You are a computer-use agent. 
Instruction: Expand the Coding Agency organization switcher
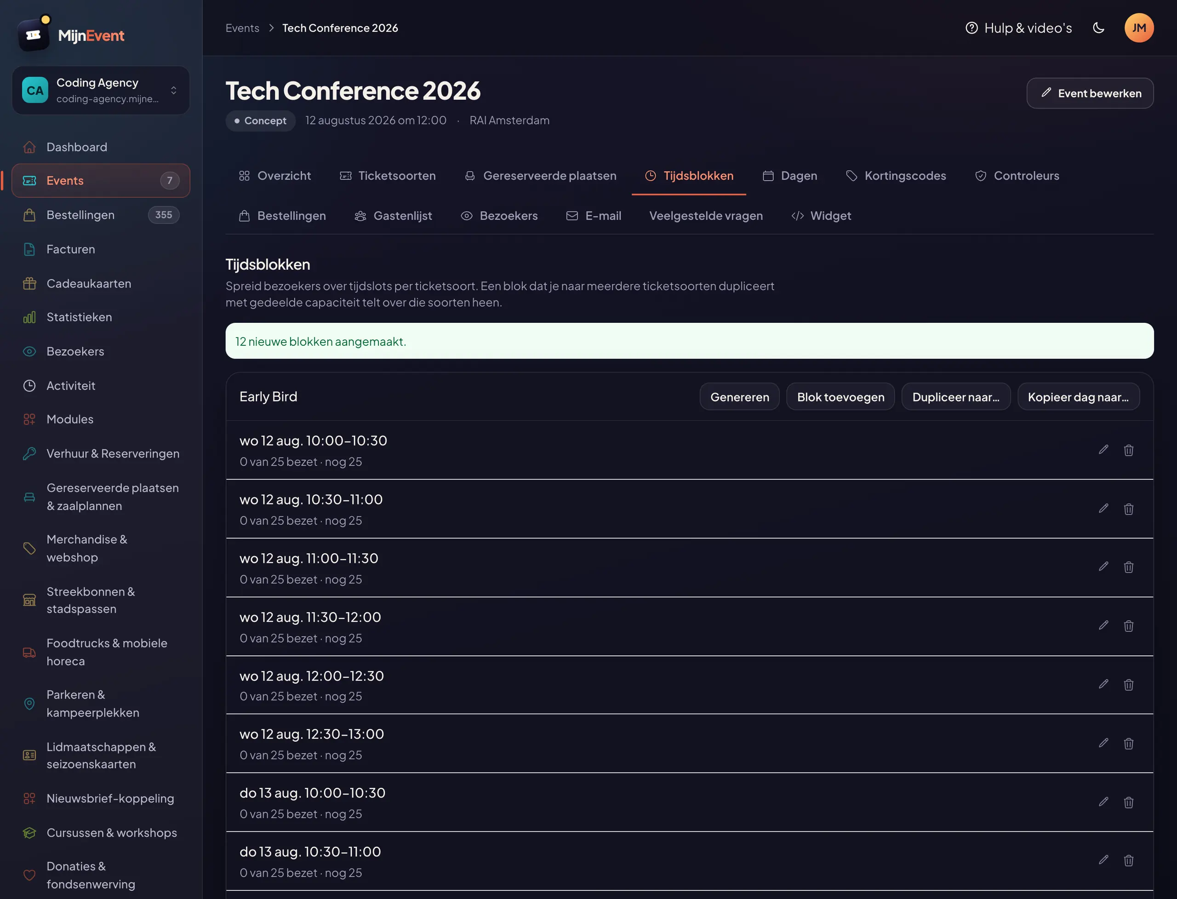[101, 91]
